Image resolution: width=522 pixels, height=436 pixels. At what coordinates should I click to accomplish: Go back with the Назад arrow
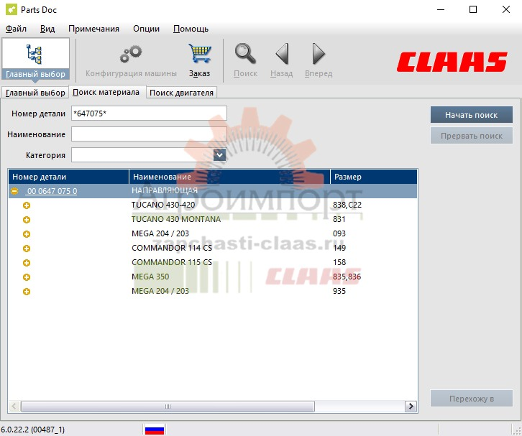coord(282,54)
